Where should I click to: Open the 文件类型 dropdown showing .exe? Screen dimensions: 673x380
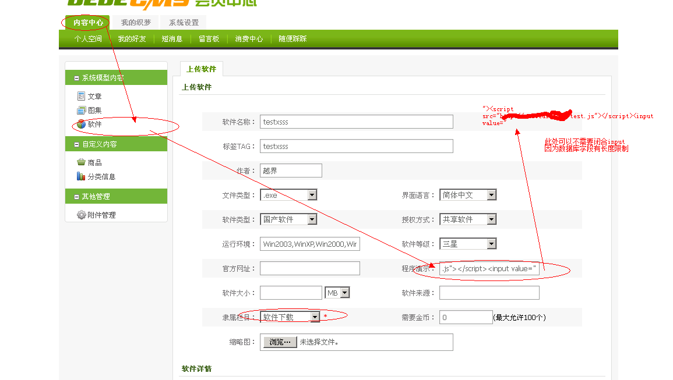coord(288,195)
